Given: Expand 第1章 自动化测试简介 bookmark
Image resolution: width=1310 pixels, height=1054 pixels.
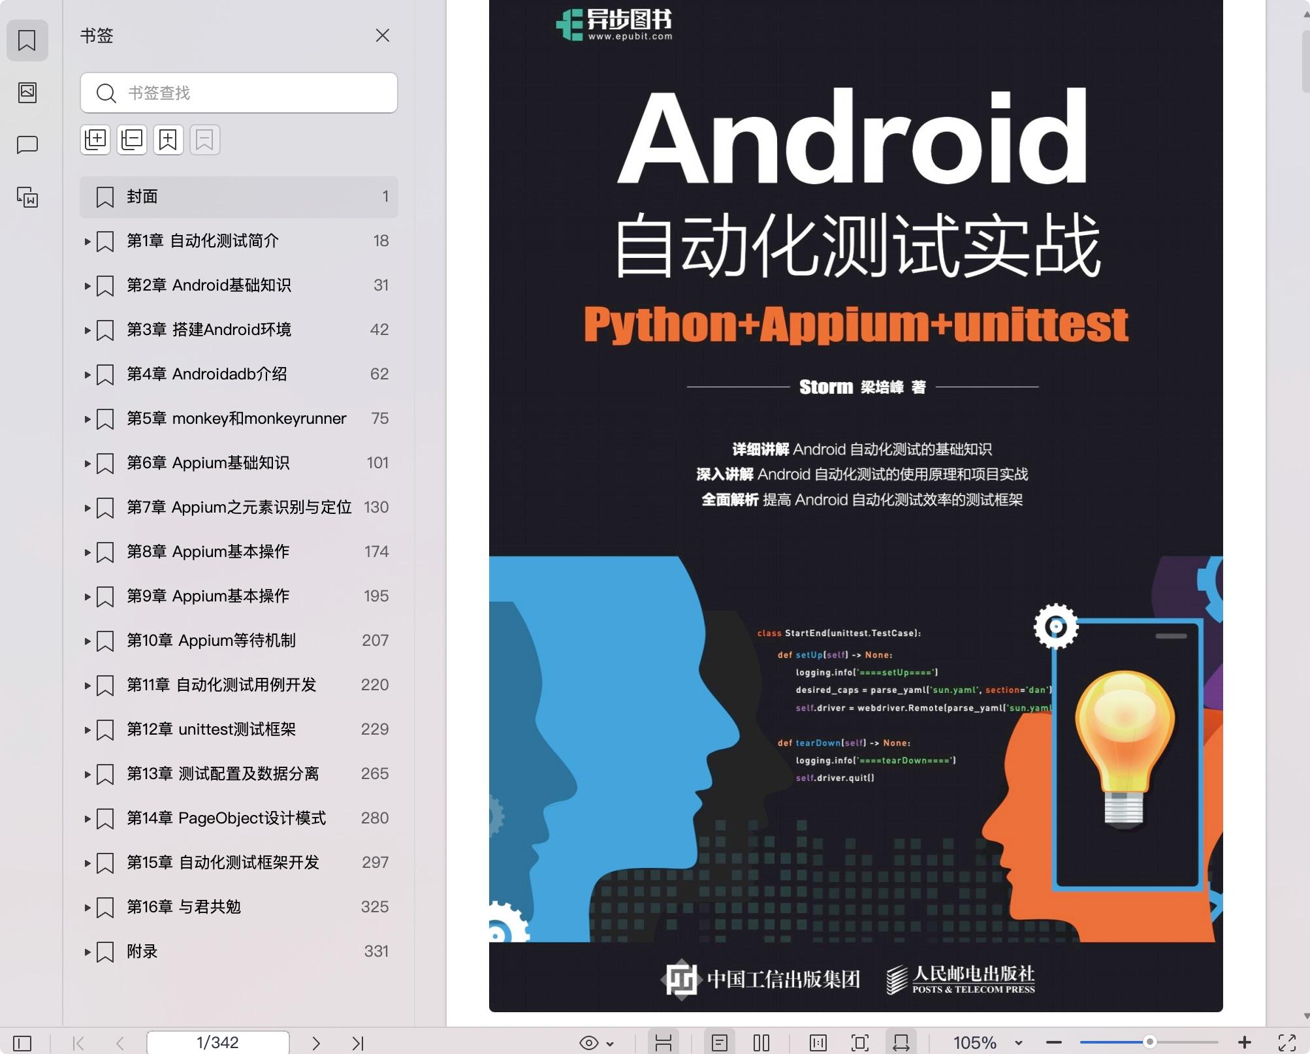Looking at the screenshot, I should [87, 242].
